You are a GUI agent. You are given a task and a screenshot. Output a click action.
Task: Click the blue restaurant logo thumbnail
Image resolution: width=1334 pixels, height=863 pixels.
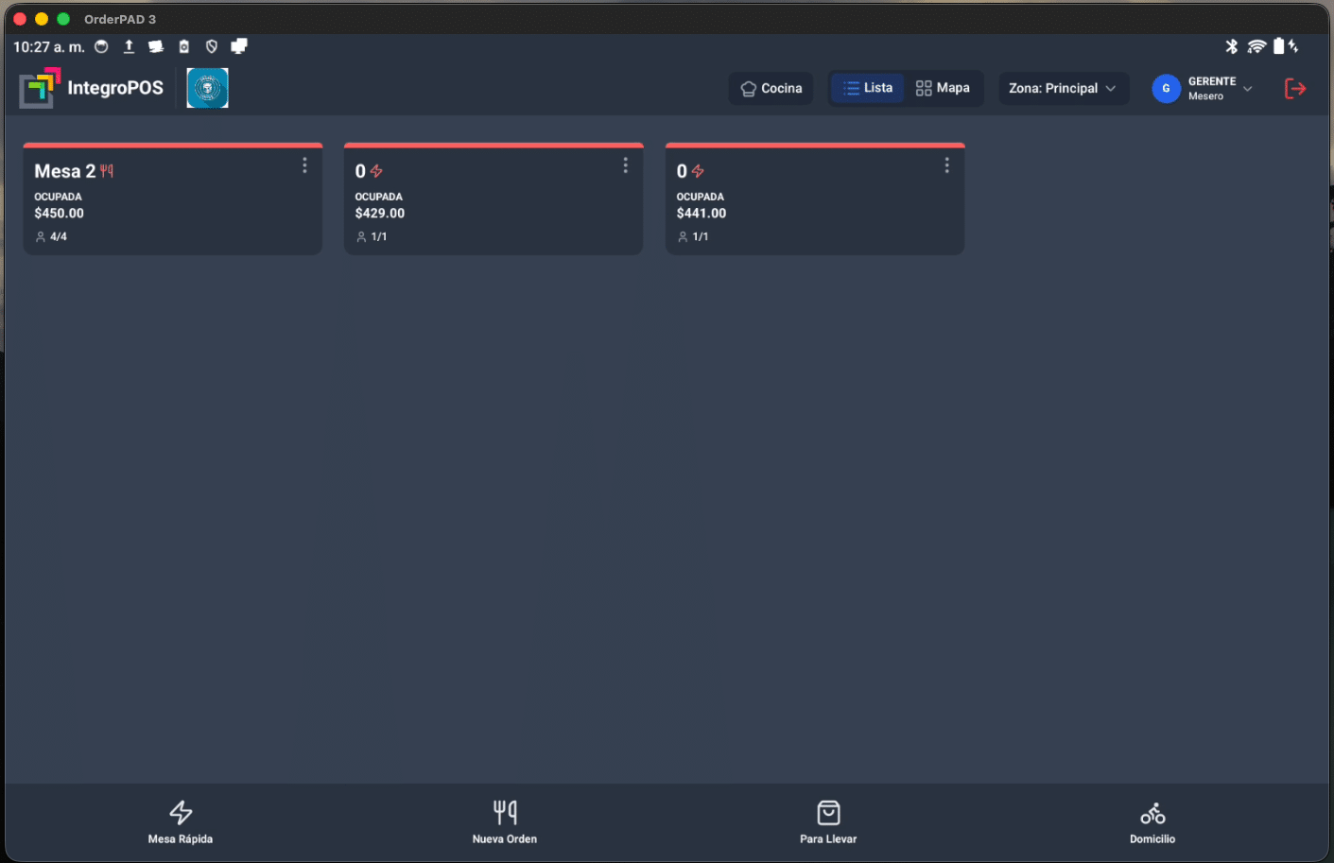(207, 88)
